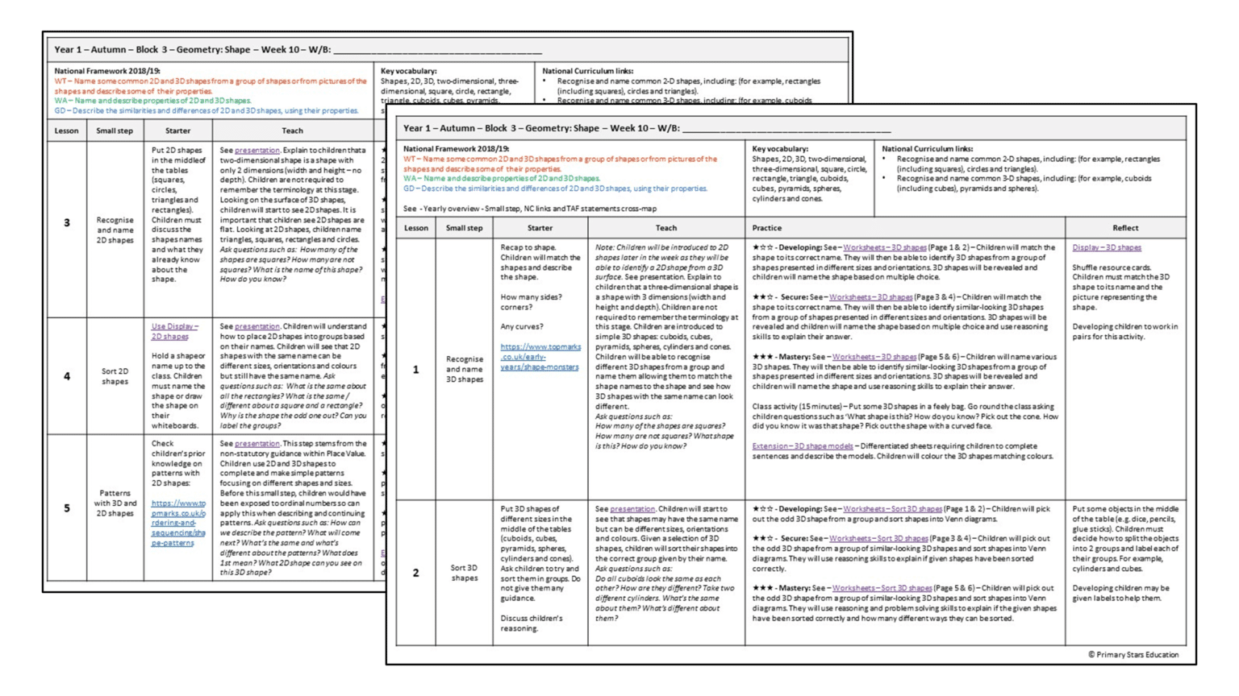Open Worksheets – 3D shapes link in Secure row
1239x696 pixels.
point(870,297)
